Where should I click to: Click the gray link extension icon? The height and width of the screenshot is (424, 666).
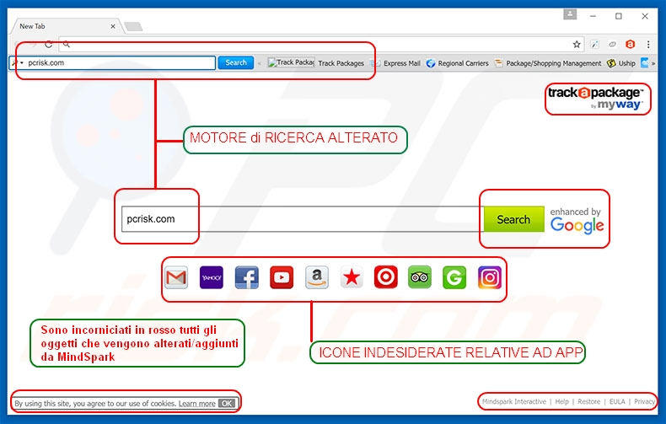(612, 44)
